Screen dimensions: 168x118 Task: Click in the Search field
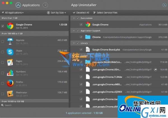[x=34, y=105]
